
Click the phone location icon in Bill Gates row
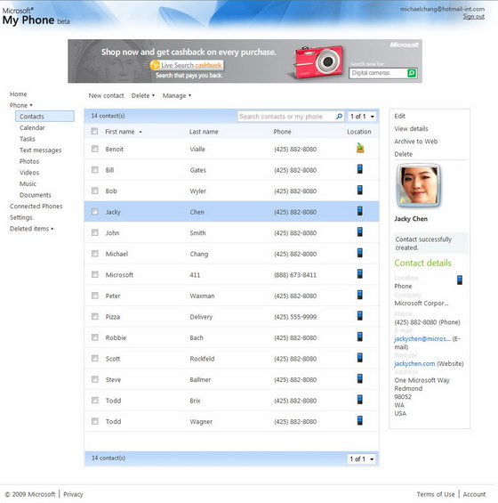tap(360, 169)
